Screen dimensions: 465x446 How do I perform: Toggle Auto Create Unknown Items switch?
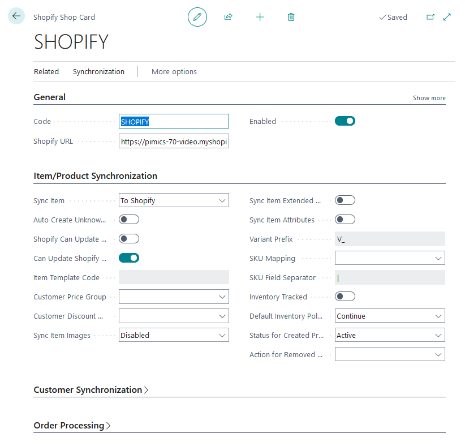(x=129, y=220)
